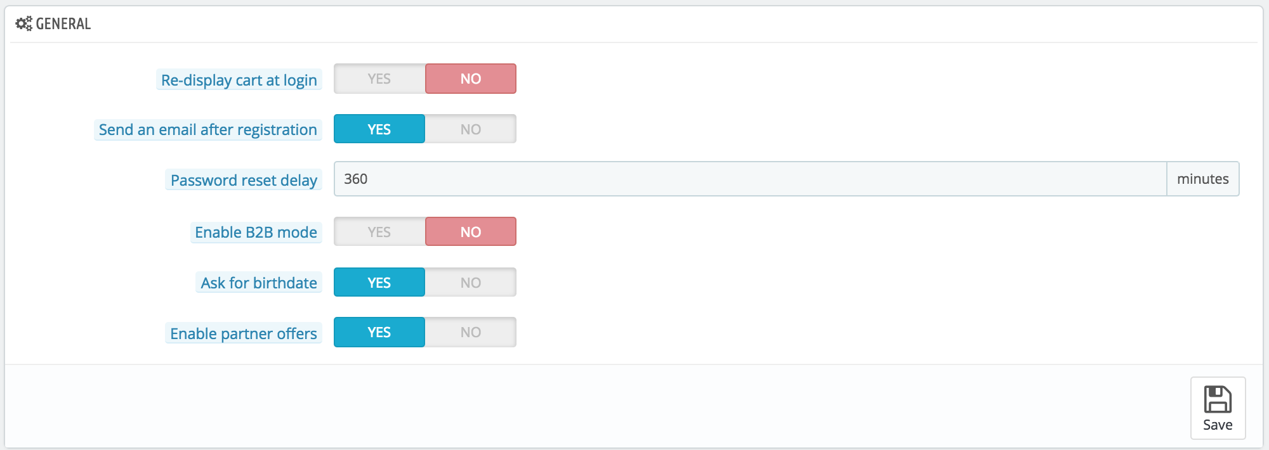Click the Send an email after registration label

pos(207,130)
